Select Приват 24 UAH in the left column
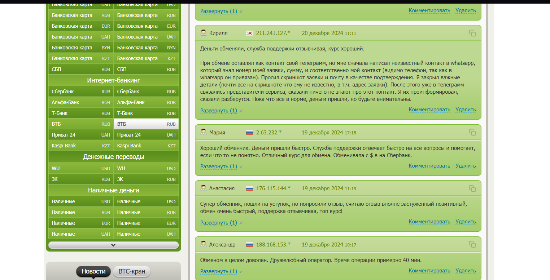The image size is (550, 280). tap(81, 135)
